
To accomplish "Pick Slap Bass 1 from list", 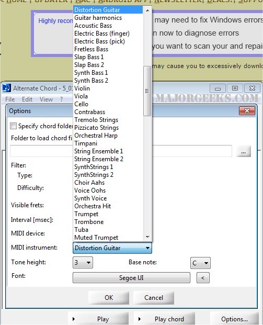I will click(108, 57).
